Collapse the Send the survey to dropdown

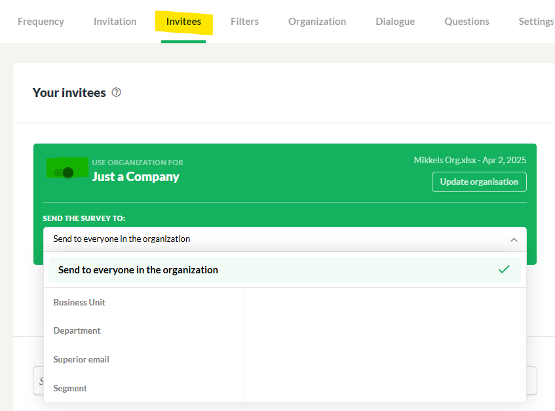tap(284, 239)
